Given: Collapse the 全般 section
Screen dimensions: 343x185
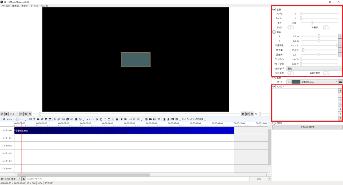Looking at the screenshot, I should (x=274, y=9).
